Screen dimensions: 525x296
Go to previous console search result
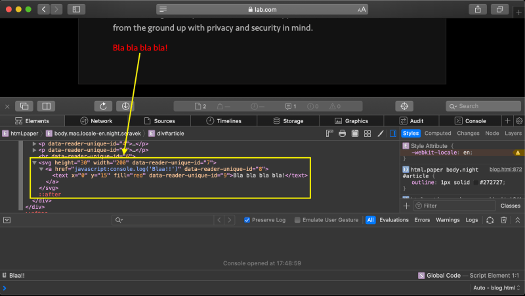coord(219,220)
